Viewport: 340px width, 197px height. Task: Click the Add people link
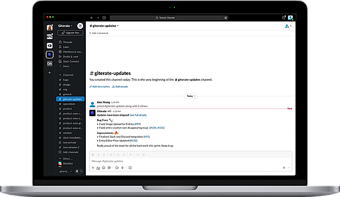[x=120, y=87]
